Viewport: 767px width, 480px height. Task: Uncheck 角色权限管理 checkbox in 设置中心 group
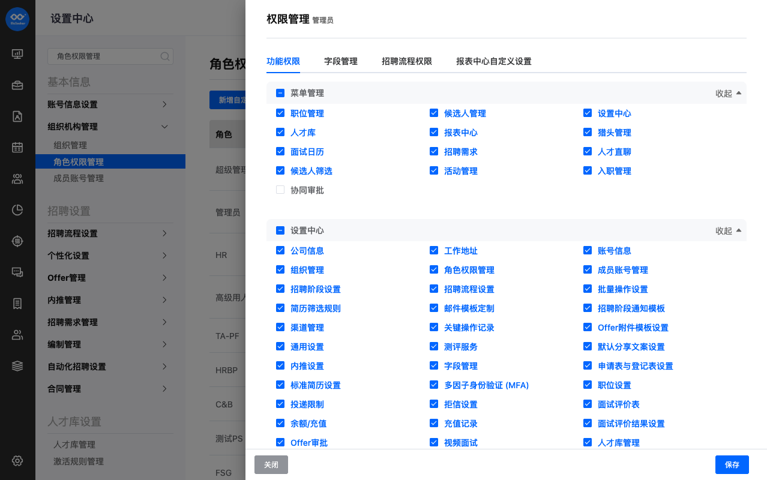point(434,269)
